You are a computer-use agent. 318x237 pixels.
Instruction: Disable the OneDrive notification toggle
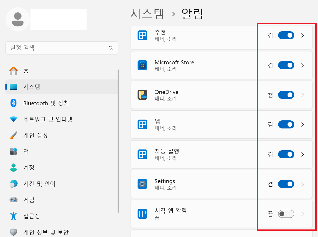pyautogui.click(x=286, y=95)
